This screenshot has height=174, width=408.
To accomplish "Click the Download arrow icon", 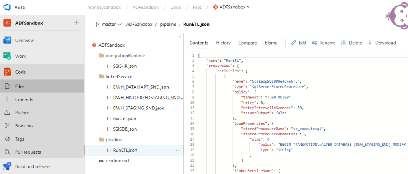I will [370, 43].
